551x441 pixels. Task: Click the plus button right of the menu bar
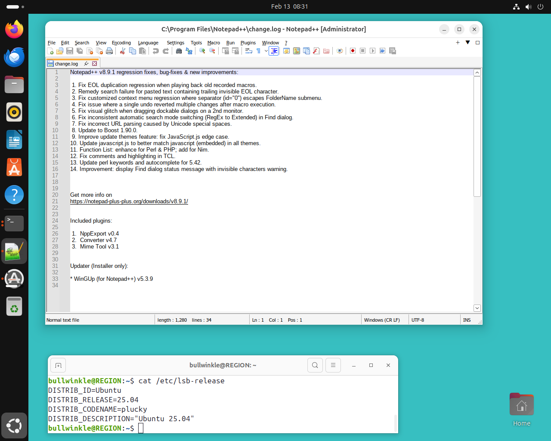[458, 42]
